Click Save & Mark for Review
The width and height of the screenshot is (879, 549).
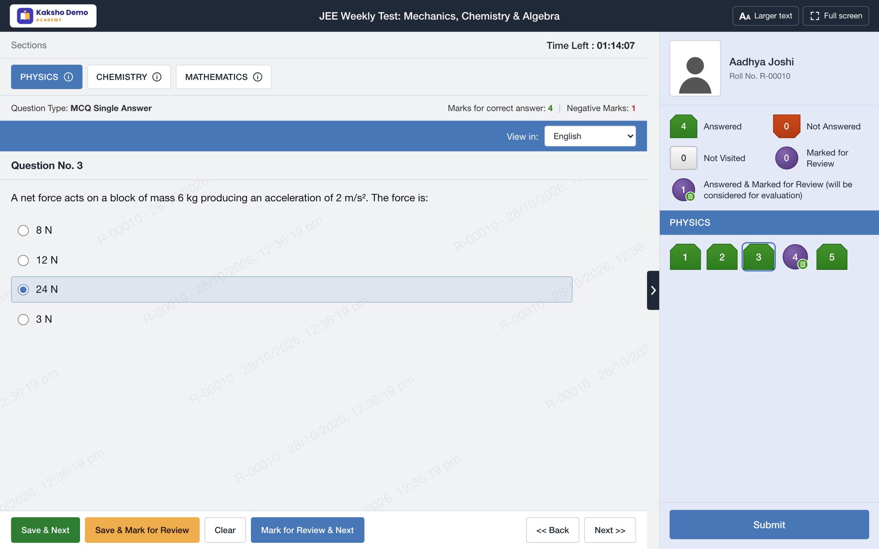point(142,530)
